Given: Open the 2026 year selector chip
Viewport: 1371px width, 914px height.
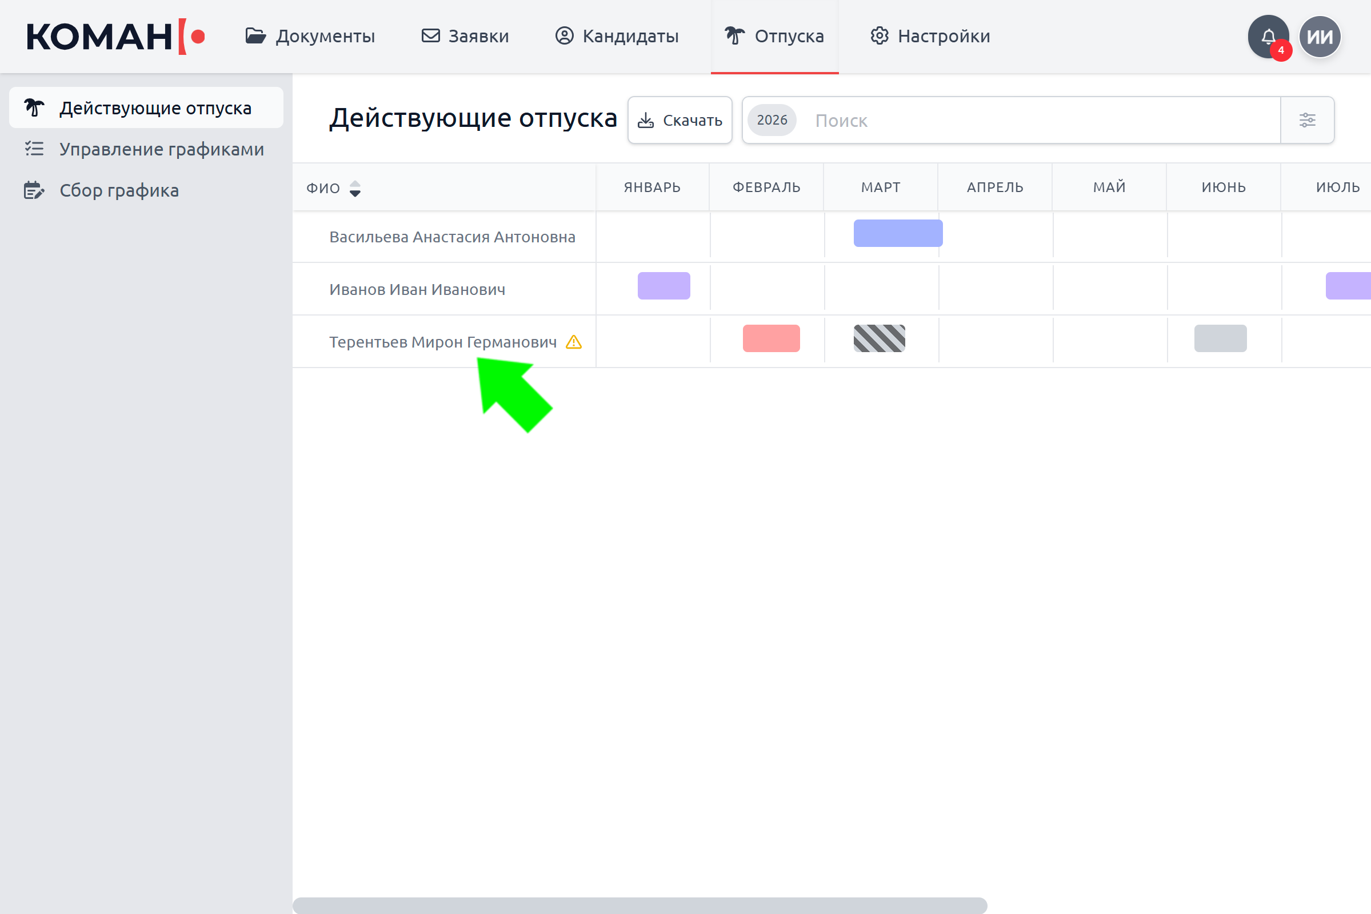Looking at the screenshot, I should tap(772, 120).
